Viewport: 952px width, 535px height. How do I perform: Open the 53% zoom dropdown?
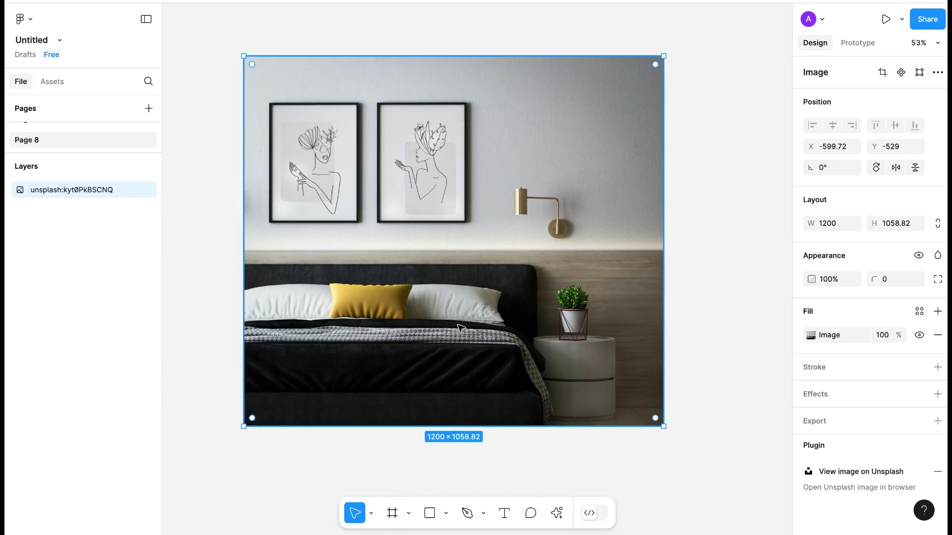(925, 43)
